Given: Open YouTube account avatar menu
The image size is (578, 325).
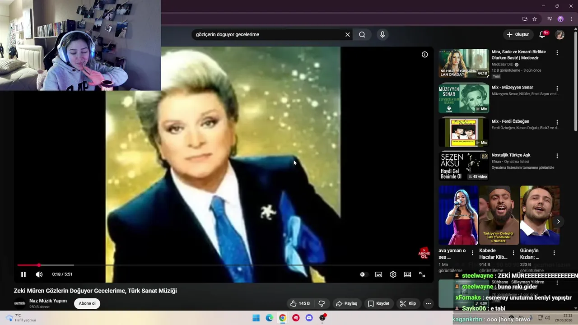Looking at the screenshot, I should [x=559, y=35].
